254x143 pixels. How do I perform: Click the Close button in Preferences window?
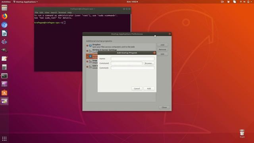[164, 107]
